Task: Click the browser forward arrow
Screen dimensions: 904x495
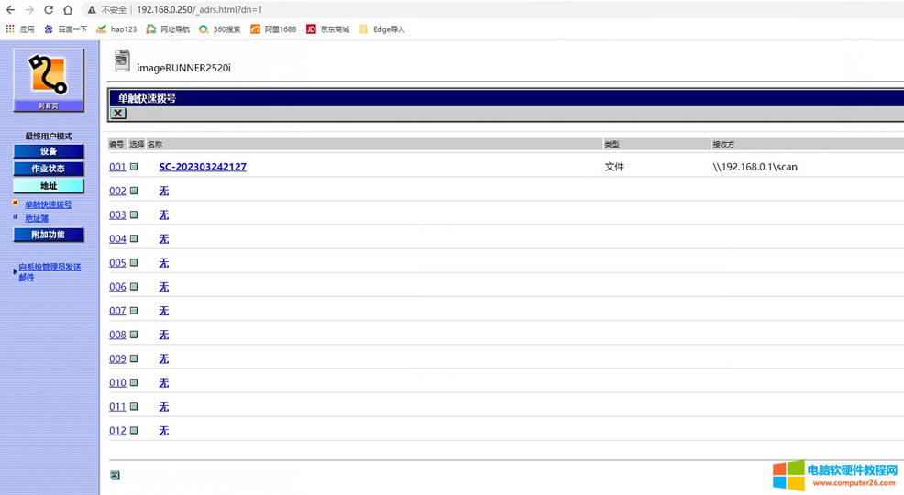Action: (29, 10)
